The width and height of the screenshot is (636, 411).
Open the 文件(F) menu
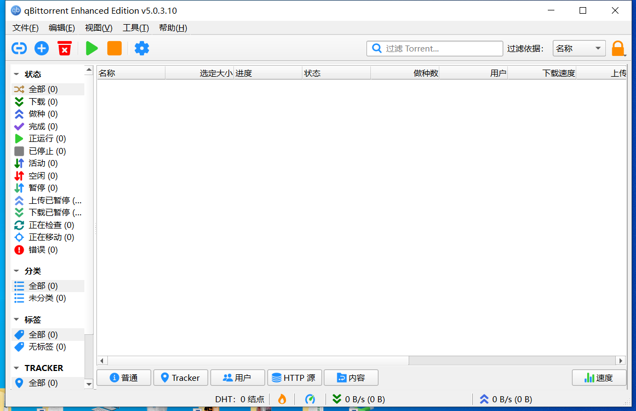(25, 27)
